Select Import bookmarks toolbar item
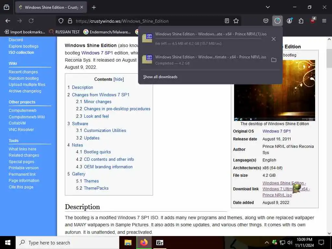 [25, 32]
